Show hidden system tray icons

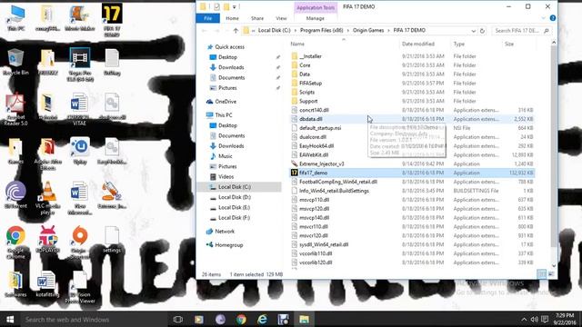click(x=524, y=319)
